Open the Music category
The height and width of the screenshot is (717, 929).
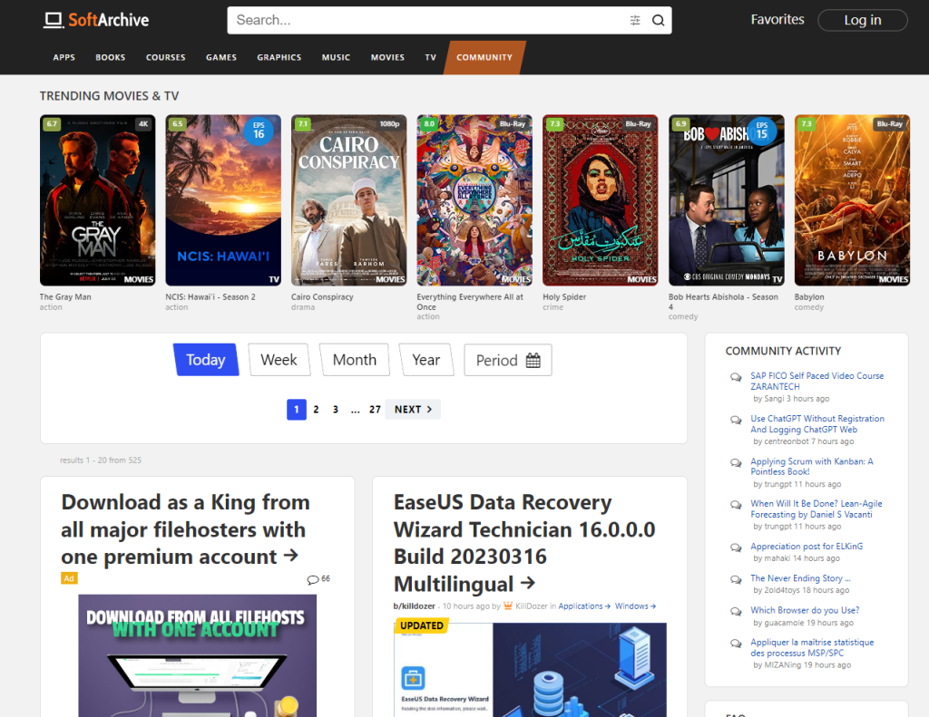(336, 57)
